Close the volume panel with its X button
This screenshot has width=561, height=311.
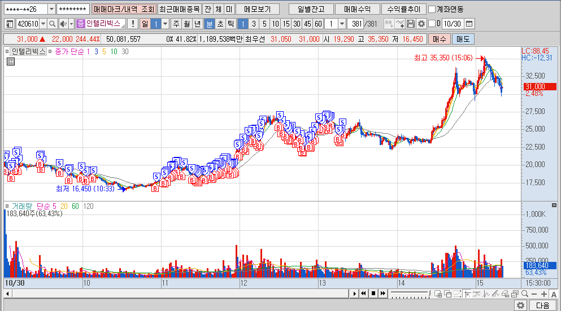(554, 205)
